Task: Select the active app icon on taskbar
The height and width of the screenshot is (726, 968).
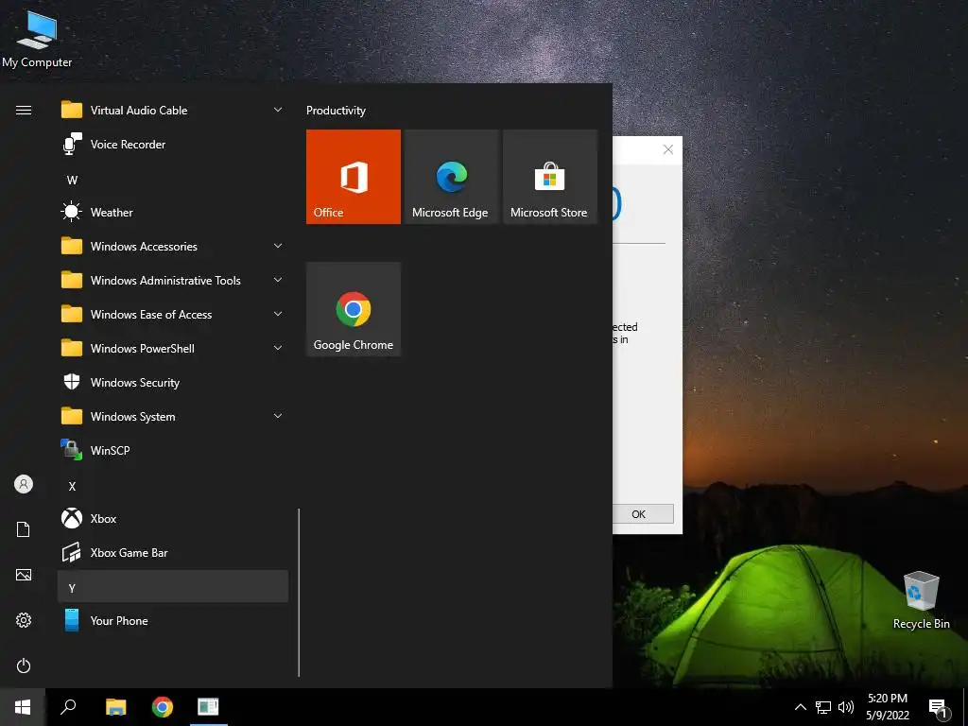Action: (208, 707)
